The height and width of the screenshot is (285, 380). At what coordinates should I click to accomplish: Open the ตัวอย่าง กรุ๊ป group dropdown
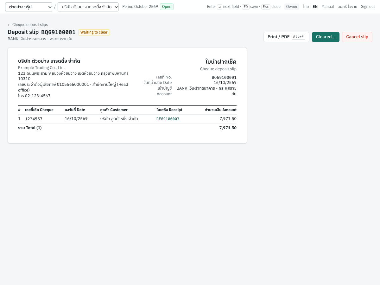28,7
